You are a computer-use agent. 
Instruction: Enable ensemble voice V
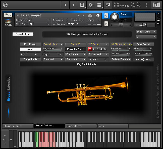point(90,49)
